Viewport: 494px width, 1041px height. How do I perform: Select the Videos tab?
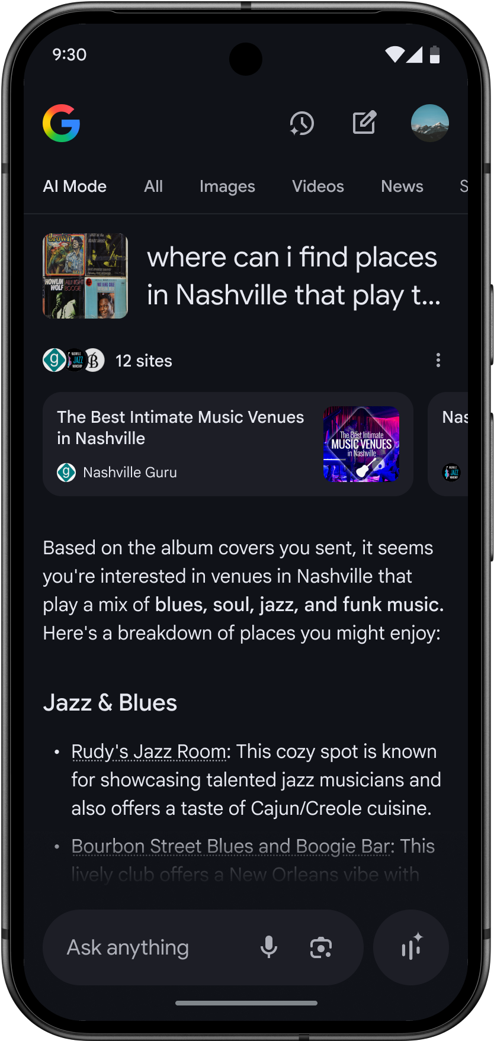click(x=318, y=187)
